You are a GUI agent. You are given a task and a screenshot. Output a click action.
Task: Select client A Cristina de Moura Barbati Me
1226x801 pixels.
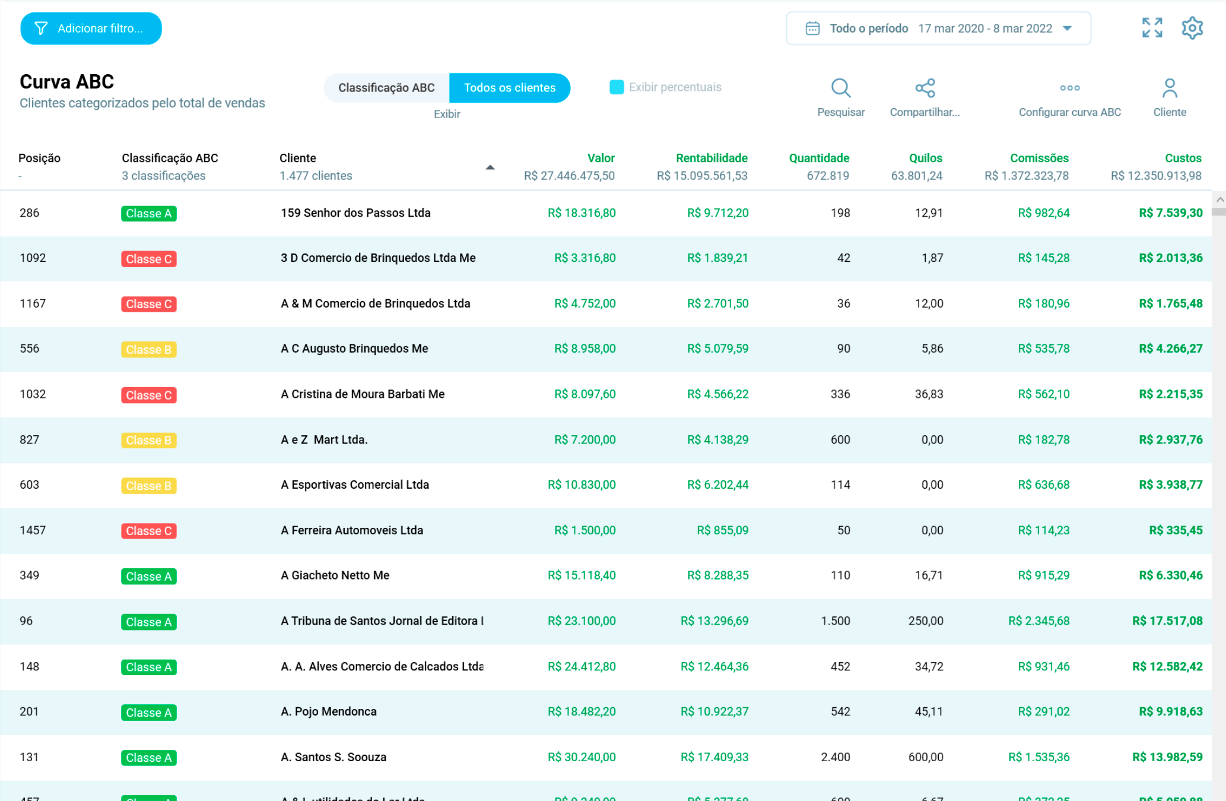click(x=363, y=394)
